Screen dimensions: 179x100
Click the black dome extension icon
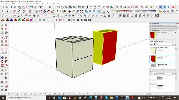157,16
